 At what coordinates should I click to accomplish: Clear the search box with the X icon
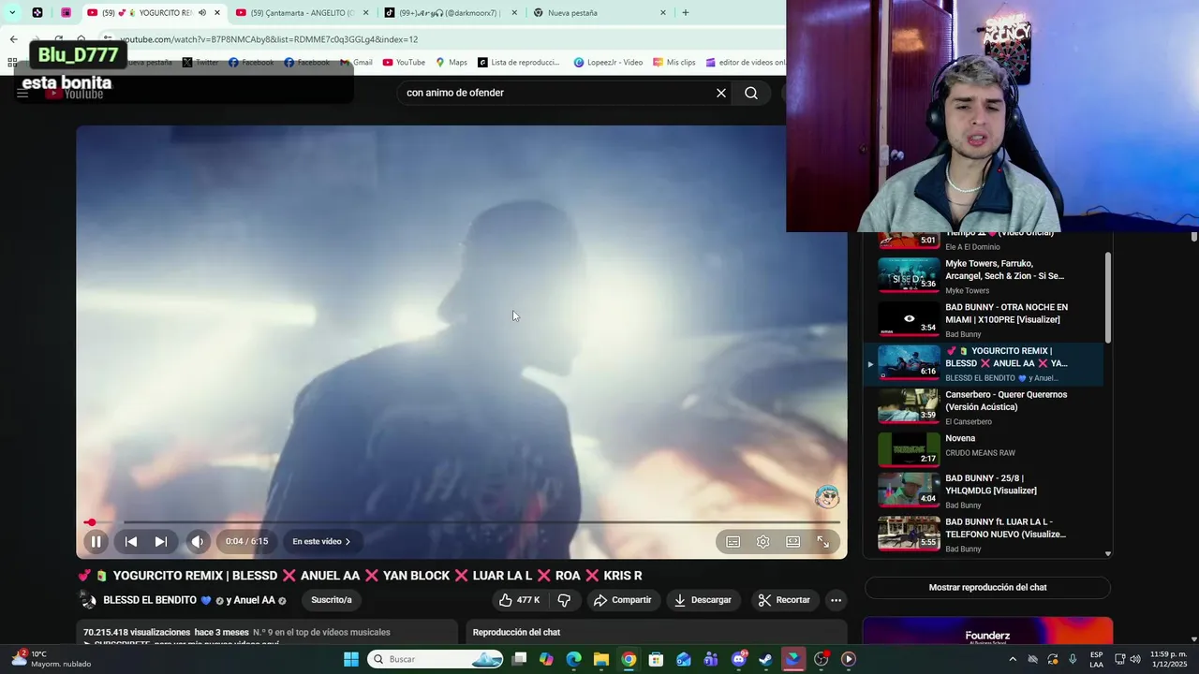pyautogui.click(x=721, y=93)
